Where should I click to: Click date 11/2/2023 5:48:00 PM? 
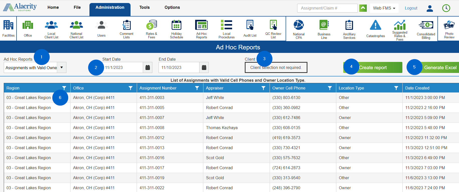tap(425, 128)
